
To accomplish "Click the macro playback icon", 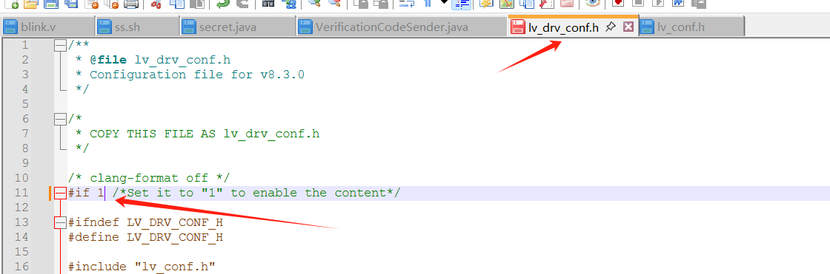I will [657, 3].
